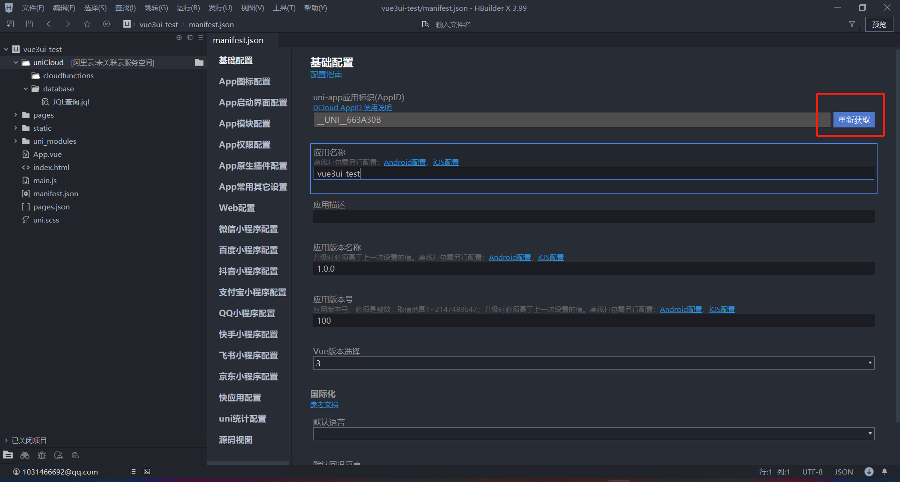This screenshot has height=482, width=900.
Task: Click the outline list icon in status bar
Action: coord(133,472)
